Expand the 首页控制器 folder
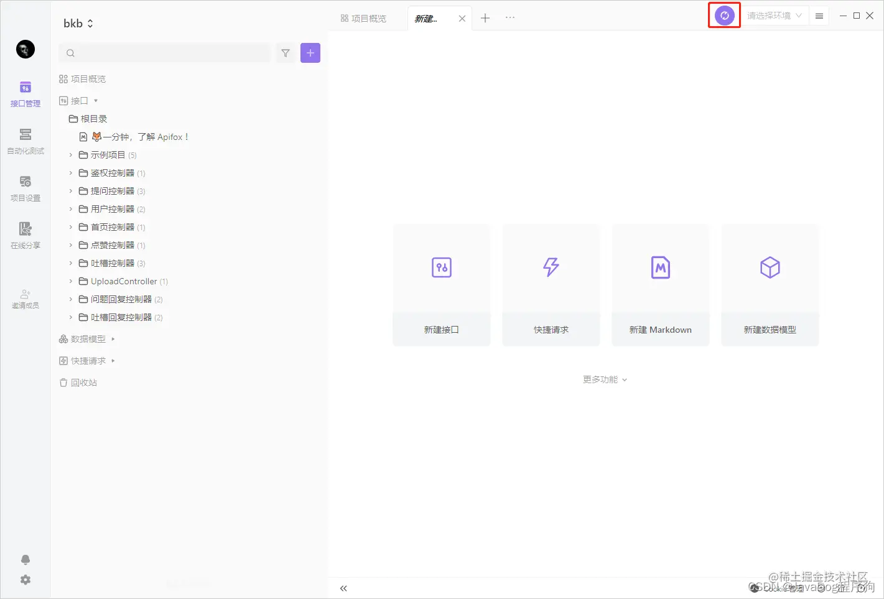884x599 pixels. tap(71, 227)
